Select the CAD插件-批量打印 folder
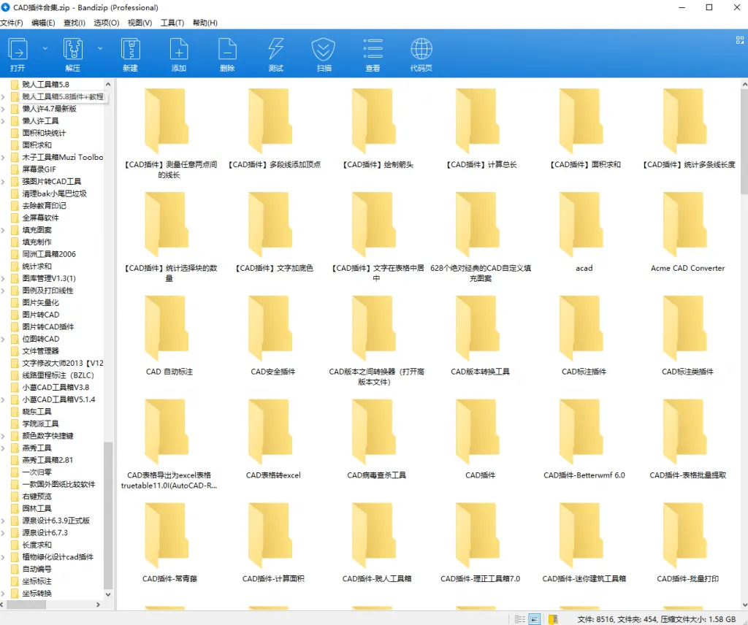This screenshot has width=748, height=625. (687, 542)
